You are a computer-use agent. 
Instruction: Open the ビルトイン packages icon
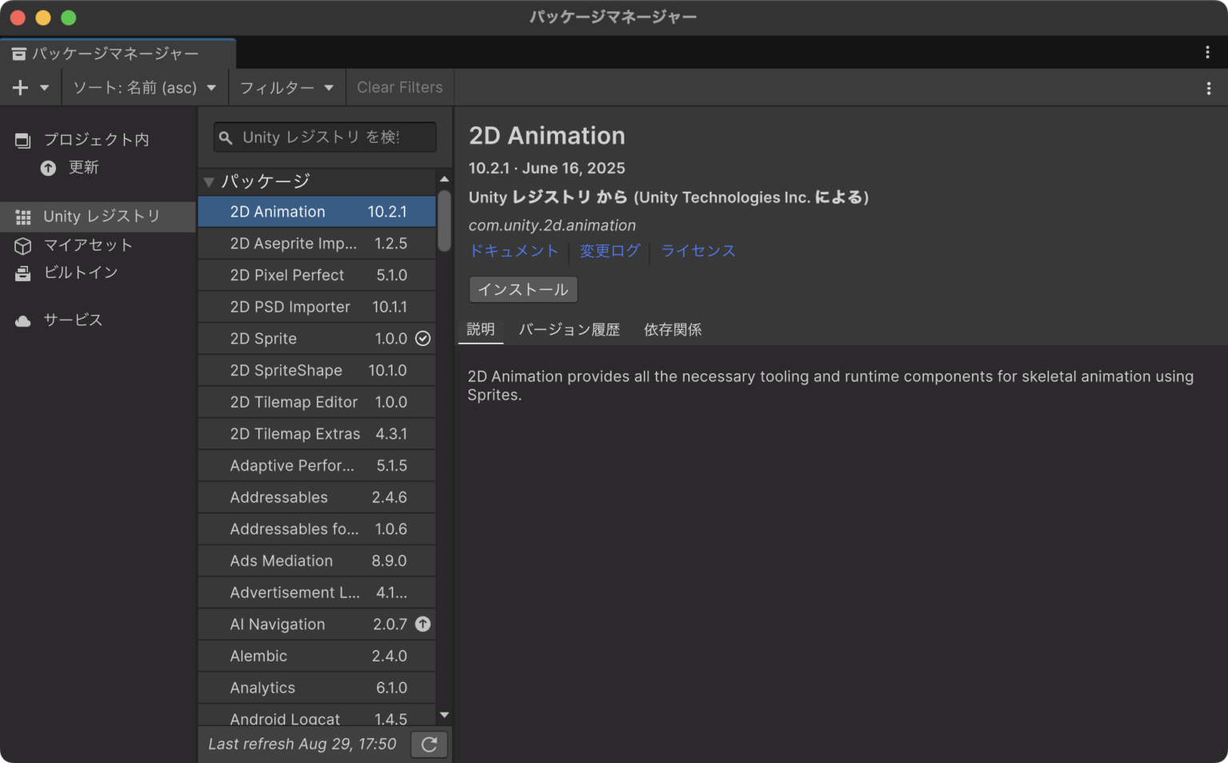click(22, 272)
